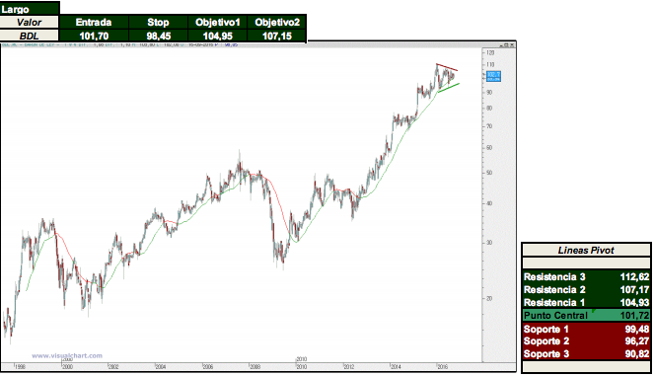This screenshot has width=654, height=376.
Task: Select the Resistencia 3 row
Action: [586, 276]
